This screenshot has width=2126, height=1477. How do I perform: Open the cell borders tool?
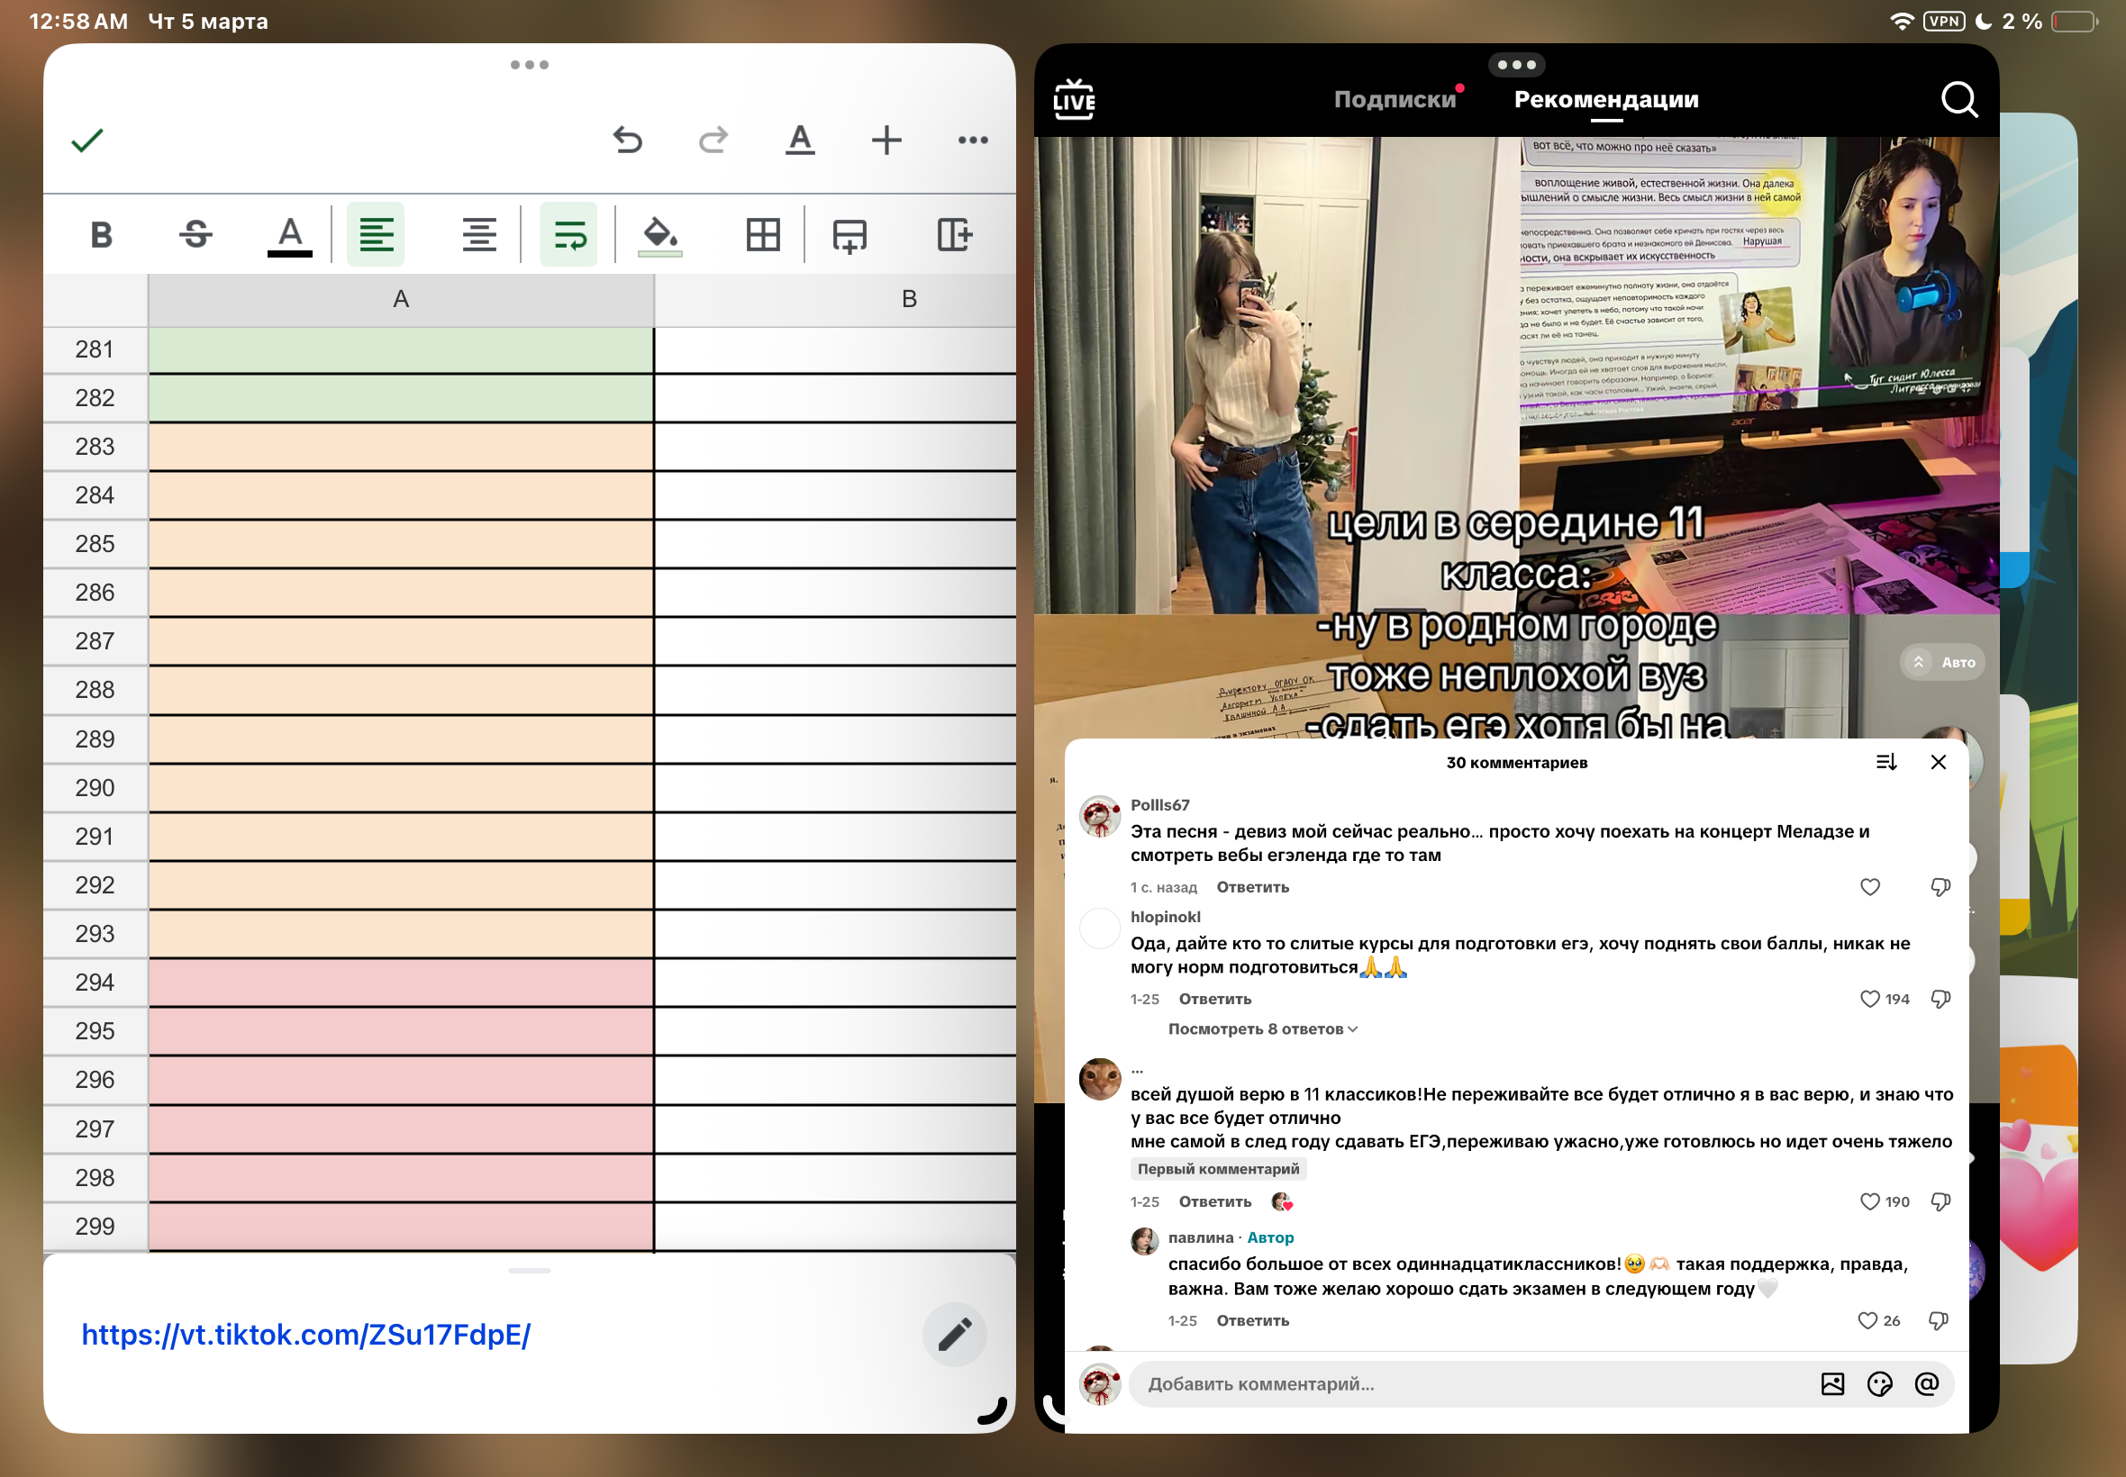pyautogui.click(x=763, y=235)
